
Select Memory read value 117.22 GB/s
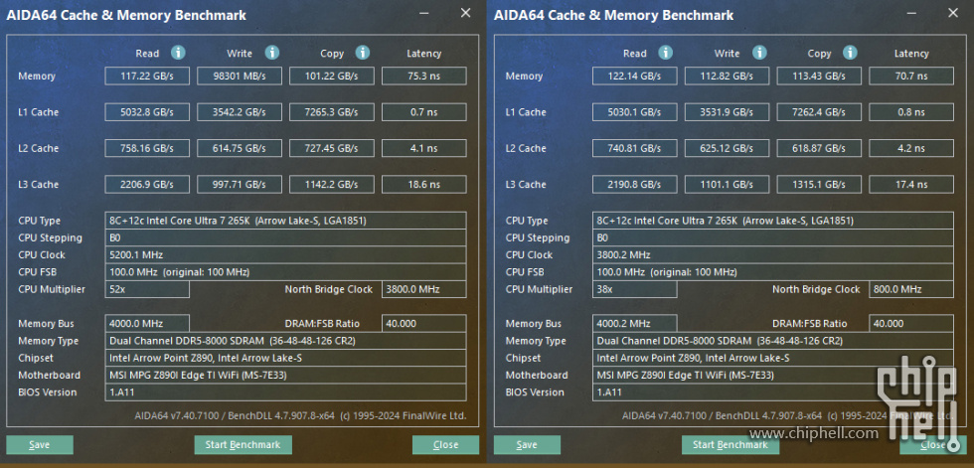(147, 77)
